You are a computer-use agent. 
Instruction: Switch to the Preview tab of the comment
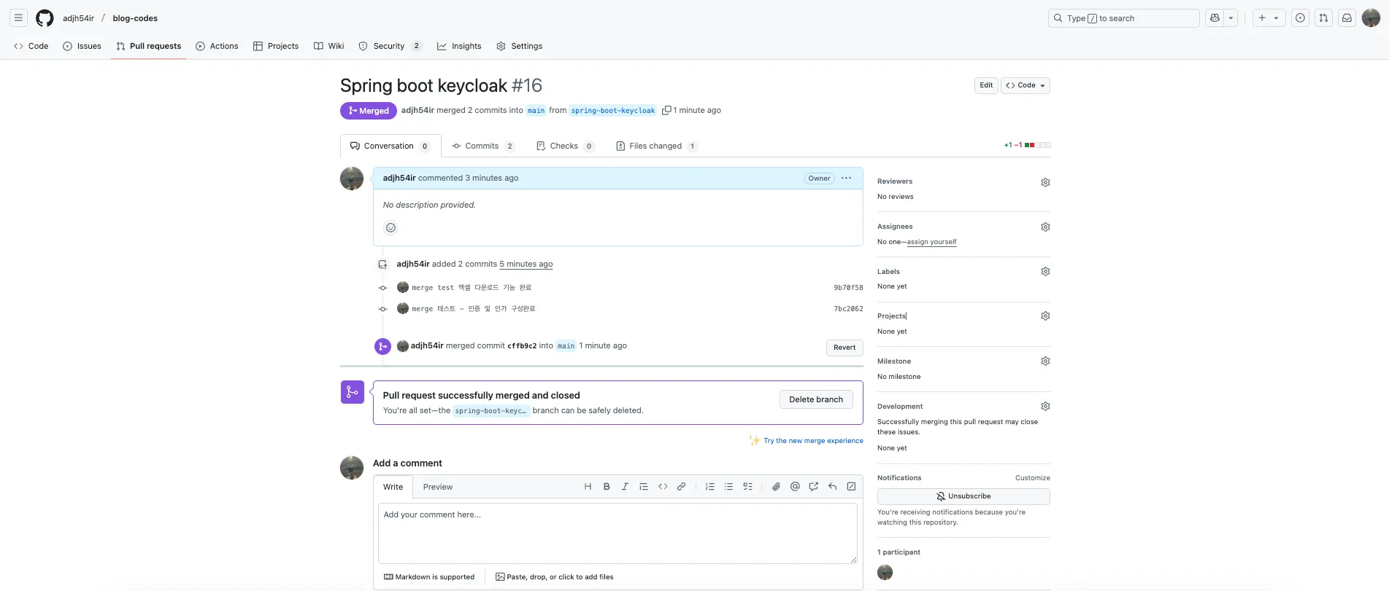tap(438, 487)
